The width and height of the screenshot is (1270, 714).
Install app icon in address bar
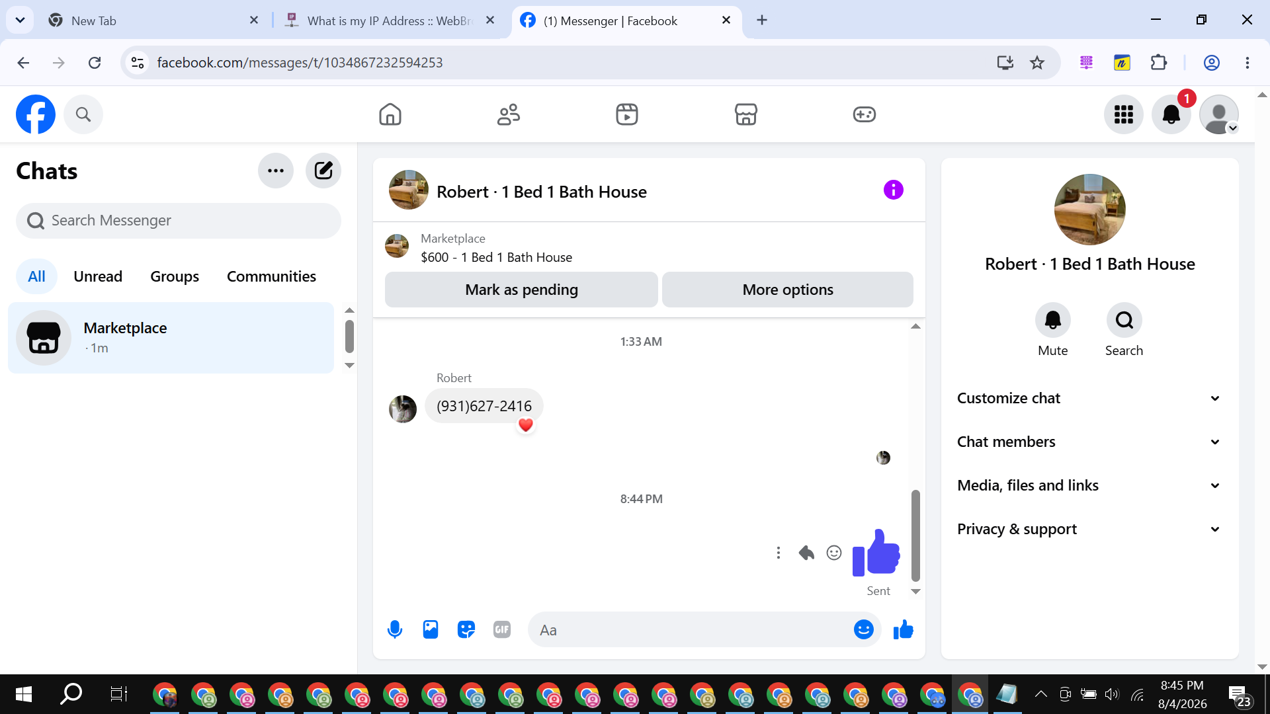(x=1005, y=63)
